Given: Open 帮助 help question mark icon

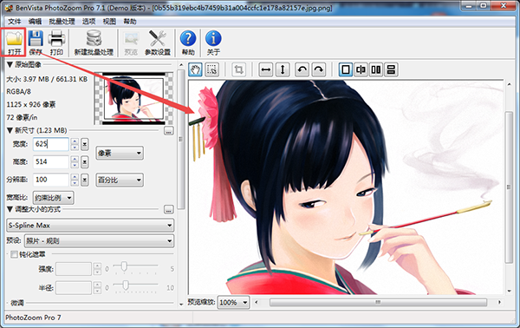Looking at the screenshot, I should pyautogui.click(x=188, y=43).
